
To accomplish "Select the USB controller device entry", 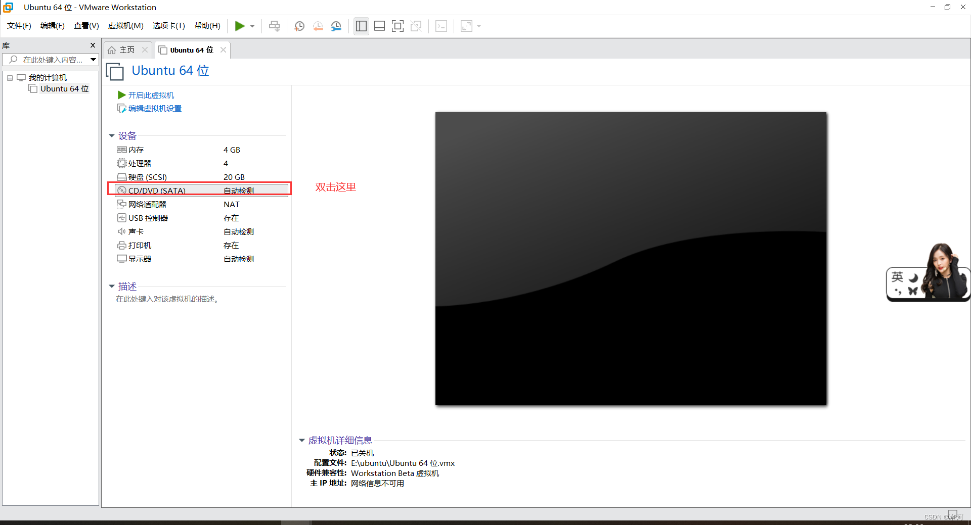I will [x=148, y=218].
